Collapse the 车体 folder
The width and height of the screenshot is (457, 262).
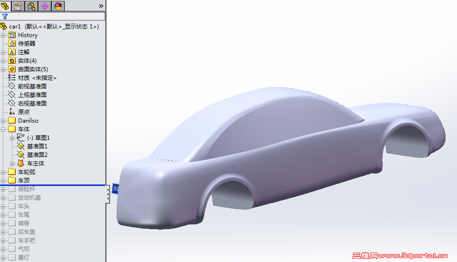(x=3, y=129)
